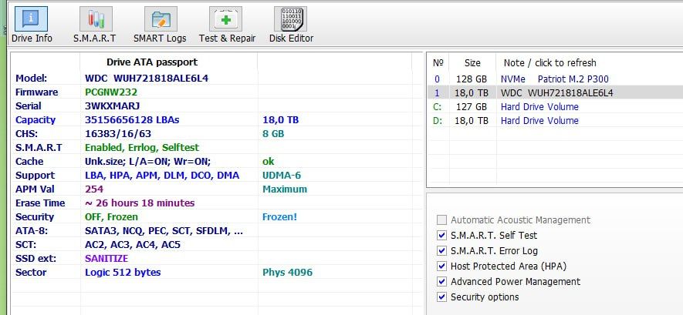Click the cache status 'ok'
Image resolution: width=683 pixels, height=315 pixels.
pyautogui.click(x=269, y=161)
